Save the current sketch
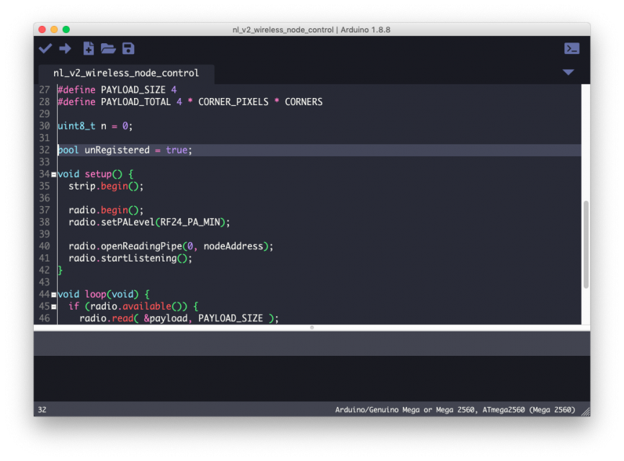This screenshot has width=624, height=461. (x=128, y=48)
